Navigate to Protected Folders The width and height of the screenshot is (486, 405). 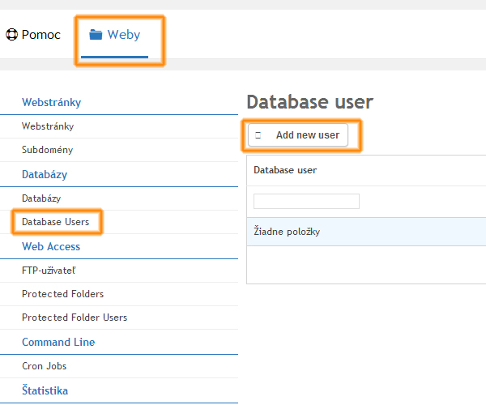click(62, 294)
